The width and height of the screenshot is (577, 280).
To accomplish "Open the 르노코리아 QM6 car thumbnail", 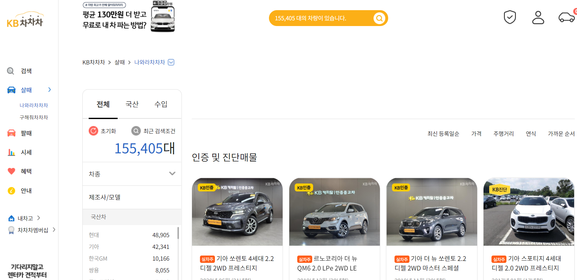I will (x=334, y=212).
